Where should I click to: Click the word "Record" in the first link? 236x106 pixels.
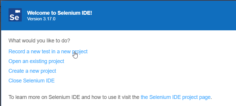pos(17,52)
